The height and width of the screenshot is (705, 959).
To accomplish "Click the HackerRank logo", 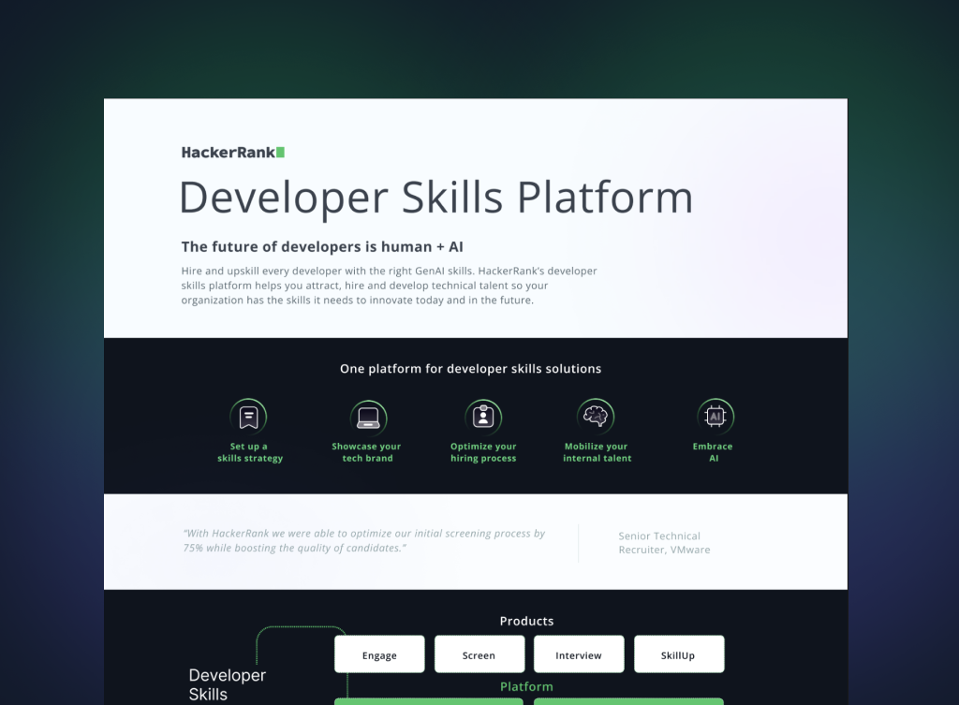I will pos(233,153).
